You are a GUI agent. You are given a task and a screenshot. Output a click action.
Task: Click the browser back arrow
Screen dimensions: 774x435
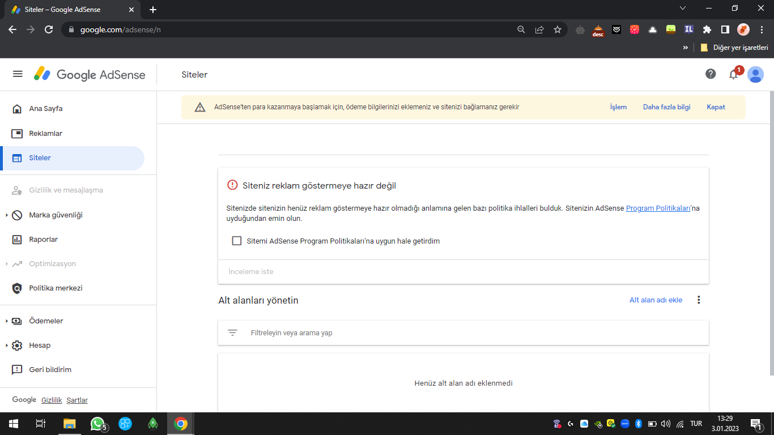tap(12, 29)
